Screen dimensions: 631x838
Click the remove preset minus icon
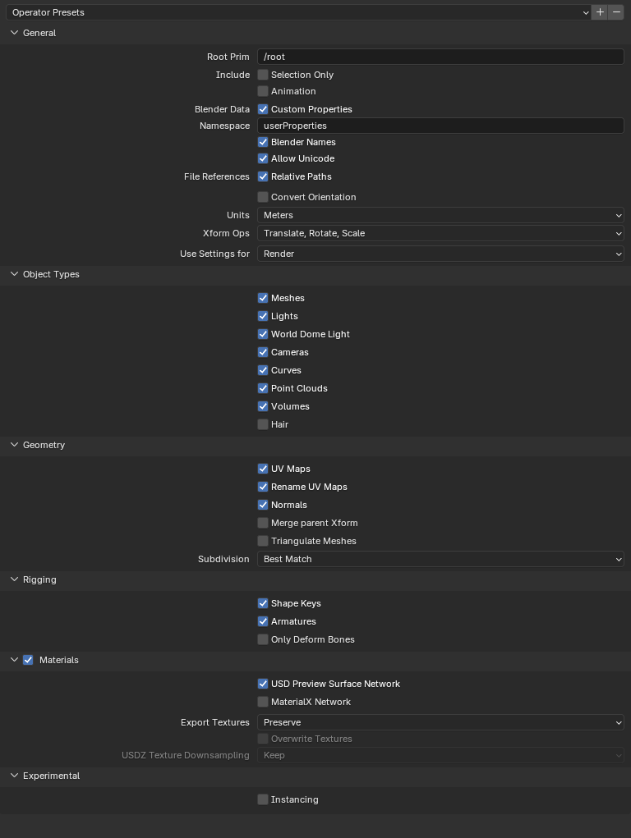[615, 12]
